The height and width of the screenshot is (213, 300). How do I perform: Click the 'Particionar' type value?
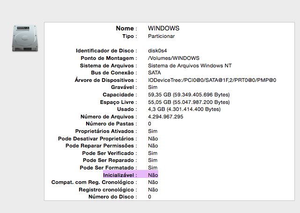tap(161, 36)
